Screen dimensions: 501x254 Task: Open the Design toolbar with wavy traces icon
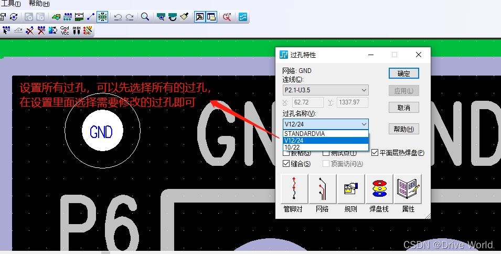point(68,17)
